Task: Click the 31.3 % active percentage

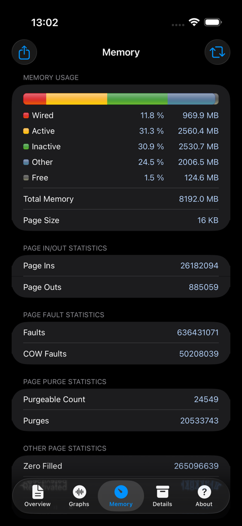Action: point(152,131)
